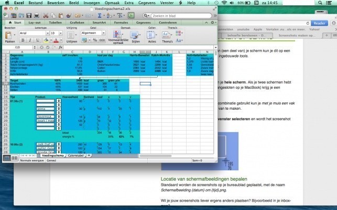Click the Stijlen icon in ribbon
This screenshot has height=210, width=337.
click(136, 34)
